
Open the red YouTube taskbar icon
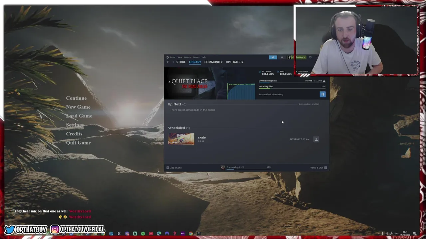tap(151, 234)
